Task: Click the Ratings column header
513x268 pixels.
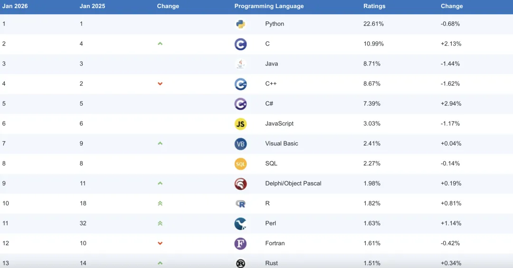Action: [374, 6]
